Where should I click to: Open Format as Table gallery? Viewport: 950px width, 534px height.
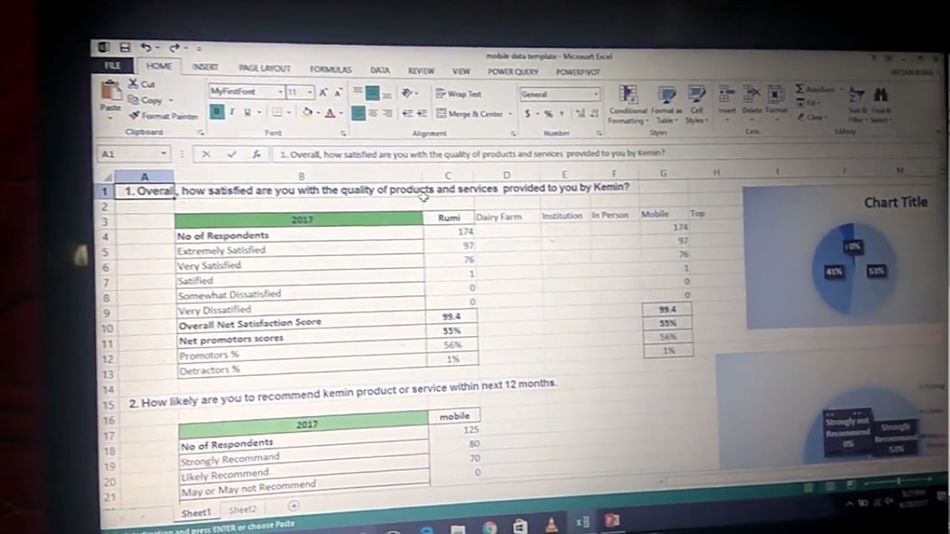tap(666, 105)
